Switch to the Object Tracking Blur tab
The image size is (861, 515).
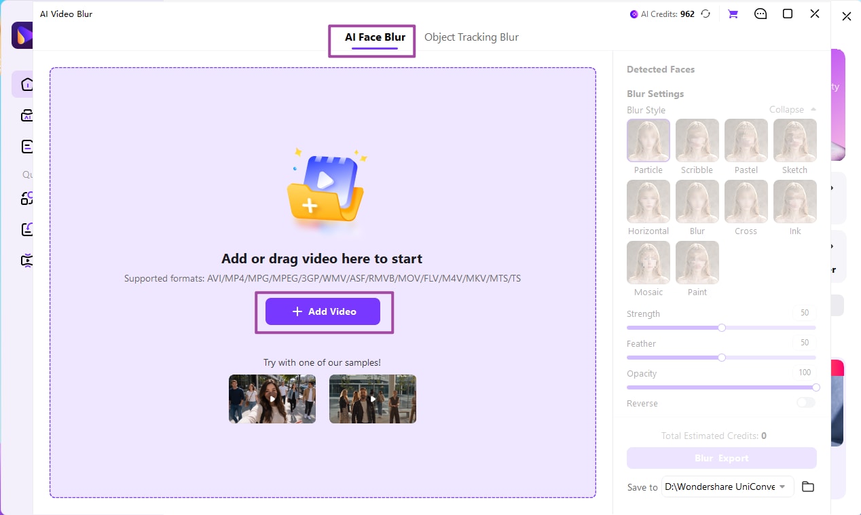(x=471, y=37)
